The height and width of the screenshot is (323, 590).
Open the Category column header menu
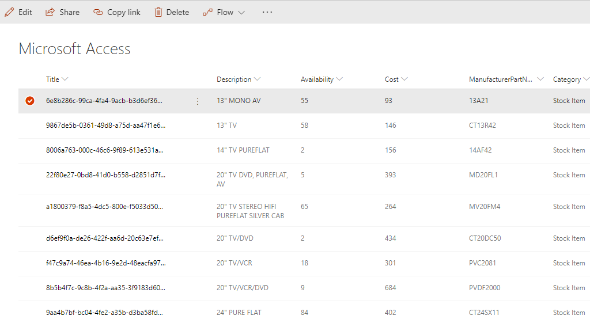pos(585,79)
